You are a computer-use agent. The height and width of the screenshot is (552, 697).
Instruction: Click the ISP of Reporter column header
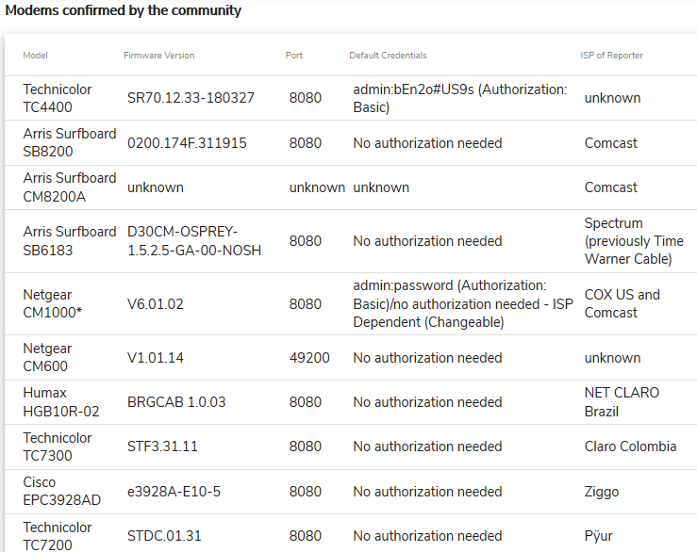(611, 56)
